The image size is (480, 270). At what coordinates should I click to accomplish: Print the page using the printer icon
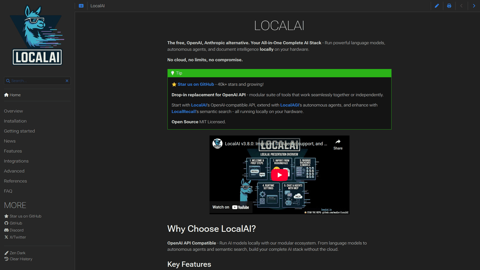click(x=449, y=6)
